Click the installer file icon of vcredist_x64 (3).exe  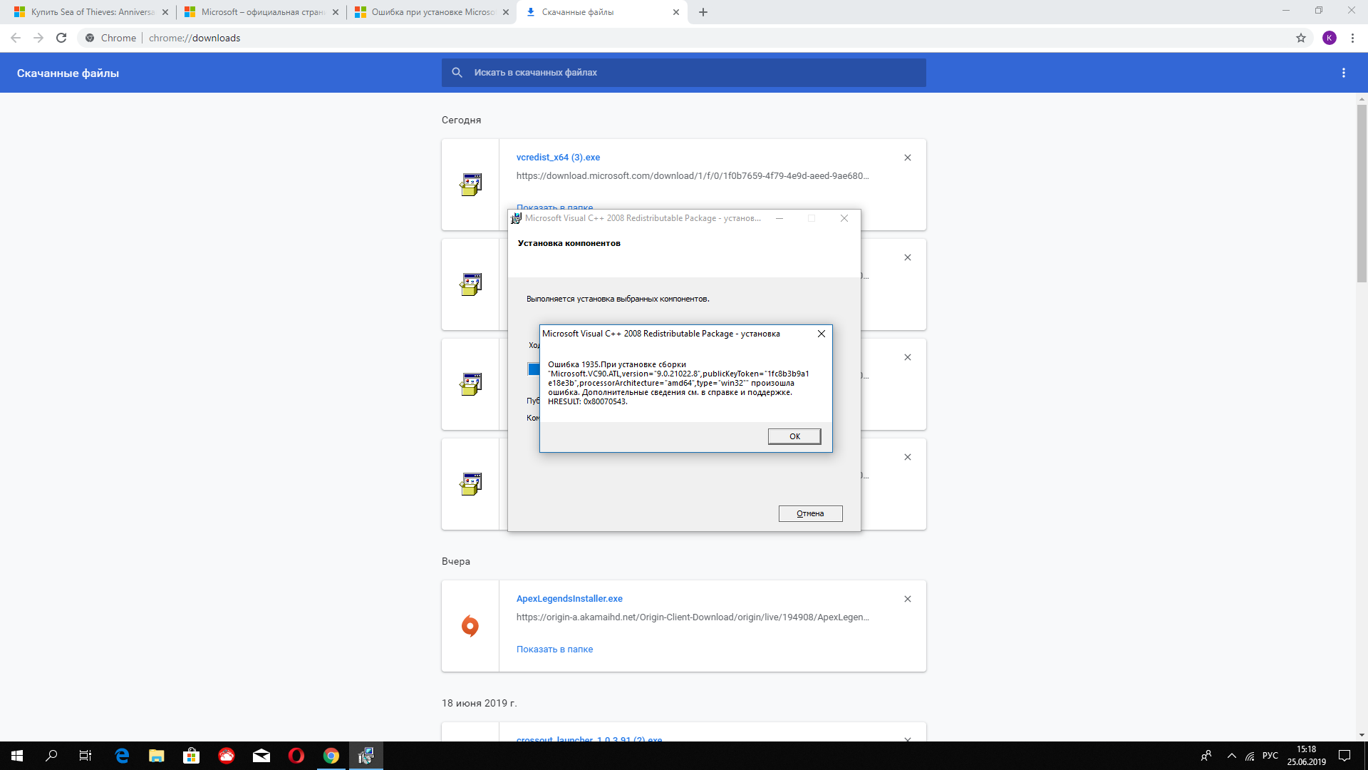pos(470,185)
